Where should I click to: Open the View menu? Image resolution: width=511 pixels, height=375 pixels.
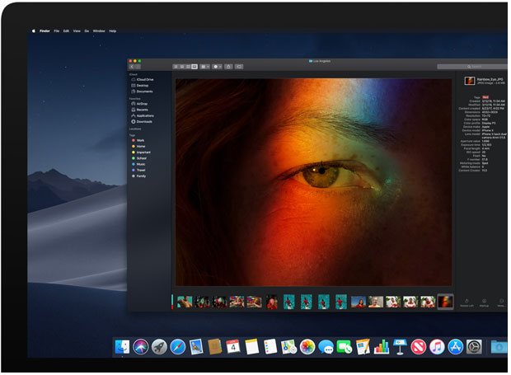point(77,31)
